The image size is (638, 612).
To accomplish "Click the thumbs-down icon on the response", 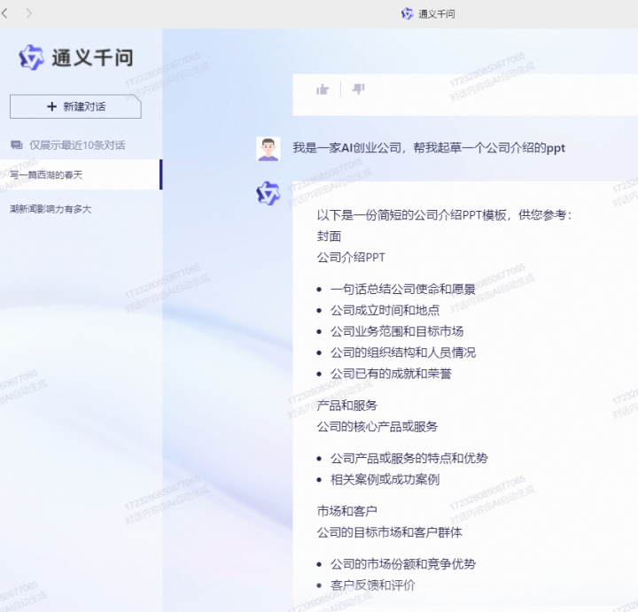I will coord(358,89).
